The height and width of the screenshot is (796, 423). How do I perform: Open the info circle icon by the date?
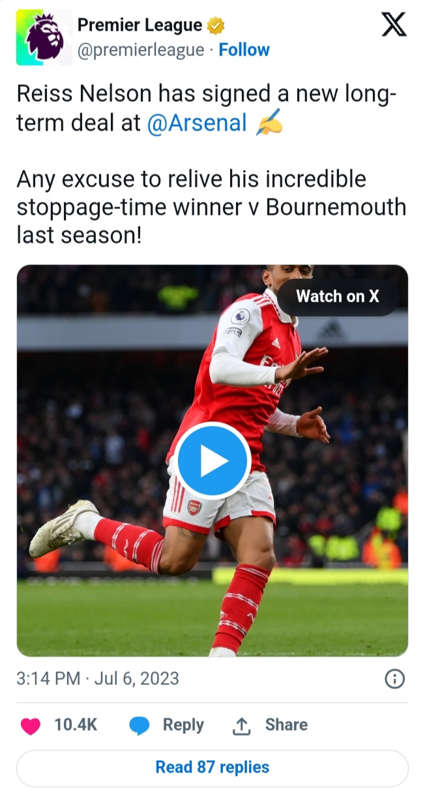[394, 679]
